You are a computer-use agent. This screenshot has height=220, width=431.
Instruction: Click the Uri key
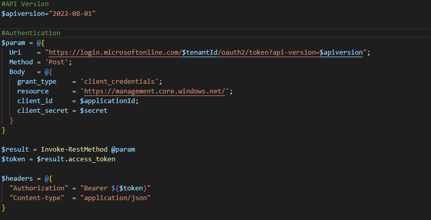[15, 53]
